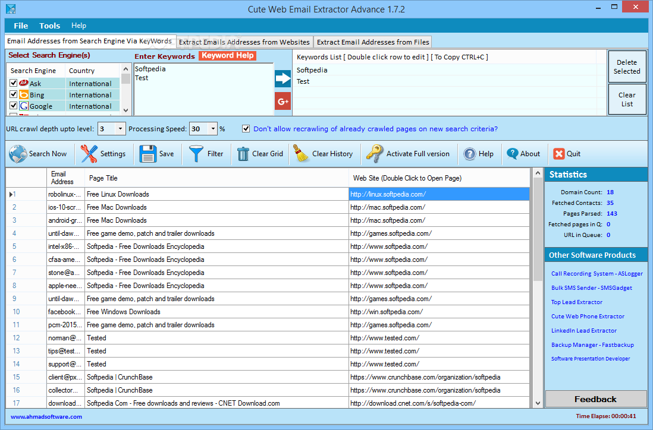This screenshot has width=653, height=430.
Task: Open Bulk SMS Sender - SMSGadget link
Action: [x=592, y=288]
